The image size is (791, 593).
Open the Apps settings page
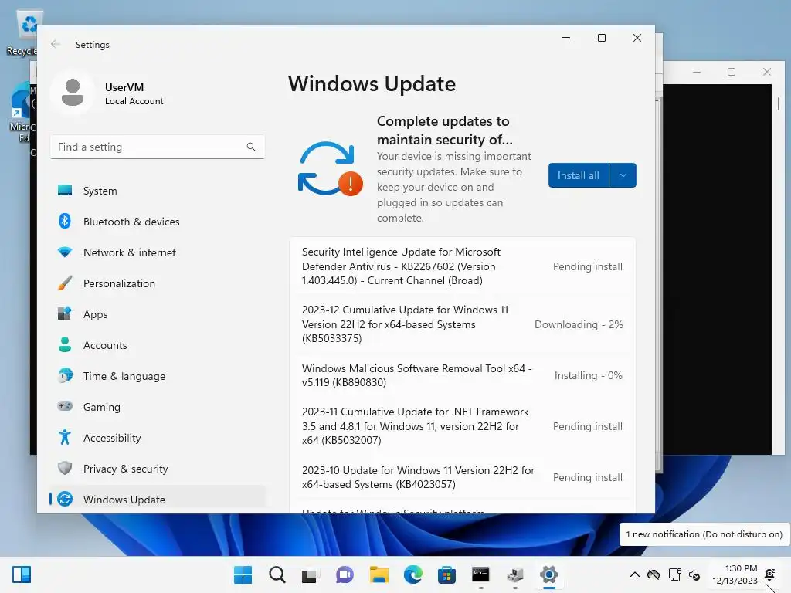[158, 314]
